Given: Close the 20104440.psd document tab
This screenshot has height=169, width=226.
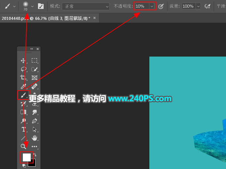Looking at the screenshot, I should click(x=94, y=18).
